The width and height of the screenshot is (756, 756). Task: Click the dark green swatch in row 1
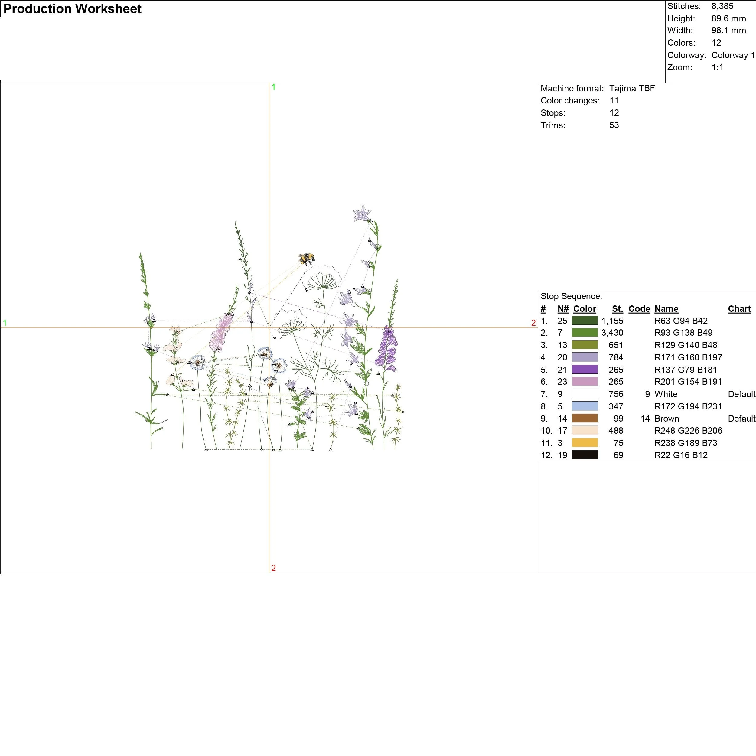pyautogui.click(x=585, y=321)
